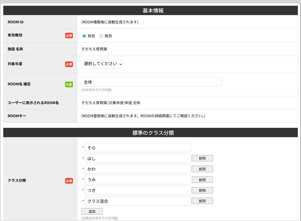Click the つき class input field

coord(138,190)
